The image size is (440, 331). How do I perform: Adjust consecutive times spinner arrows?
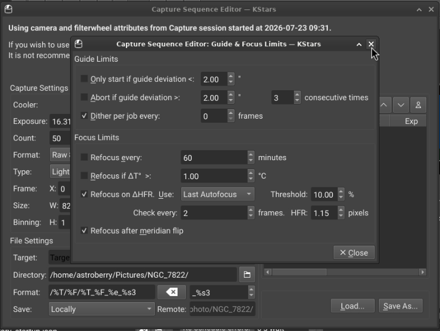pyautogui.click(x=297, y=97)
